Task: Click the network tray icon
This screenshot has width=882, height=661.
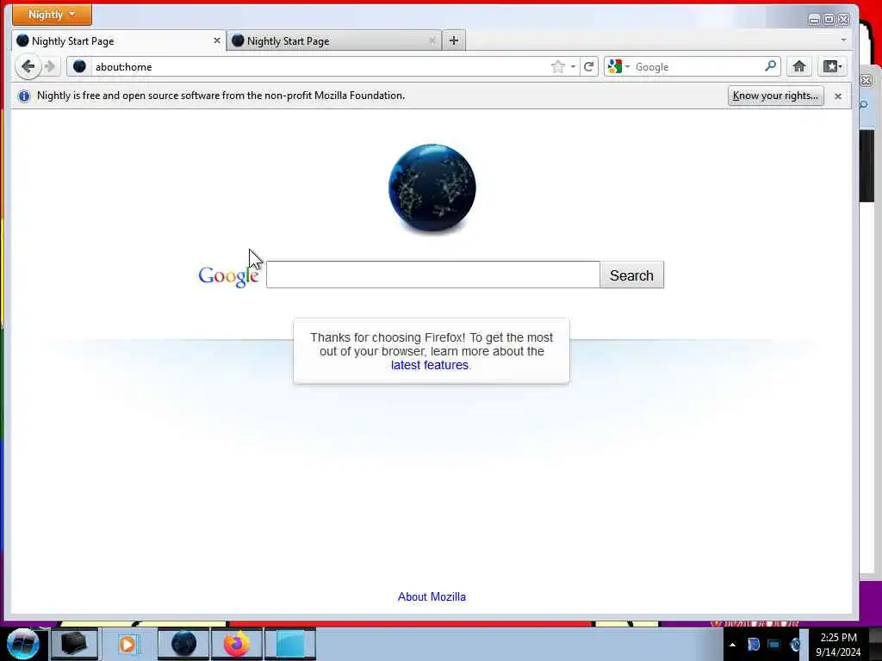Action: tap(774, 645)
